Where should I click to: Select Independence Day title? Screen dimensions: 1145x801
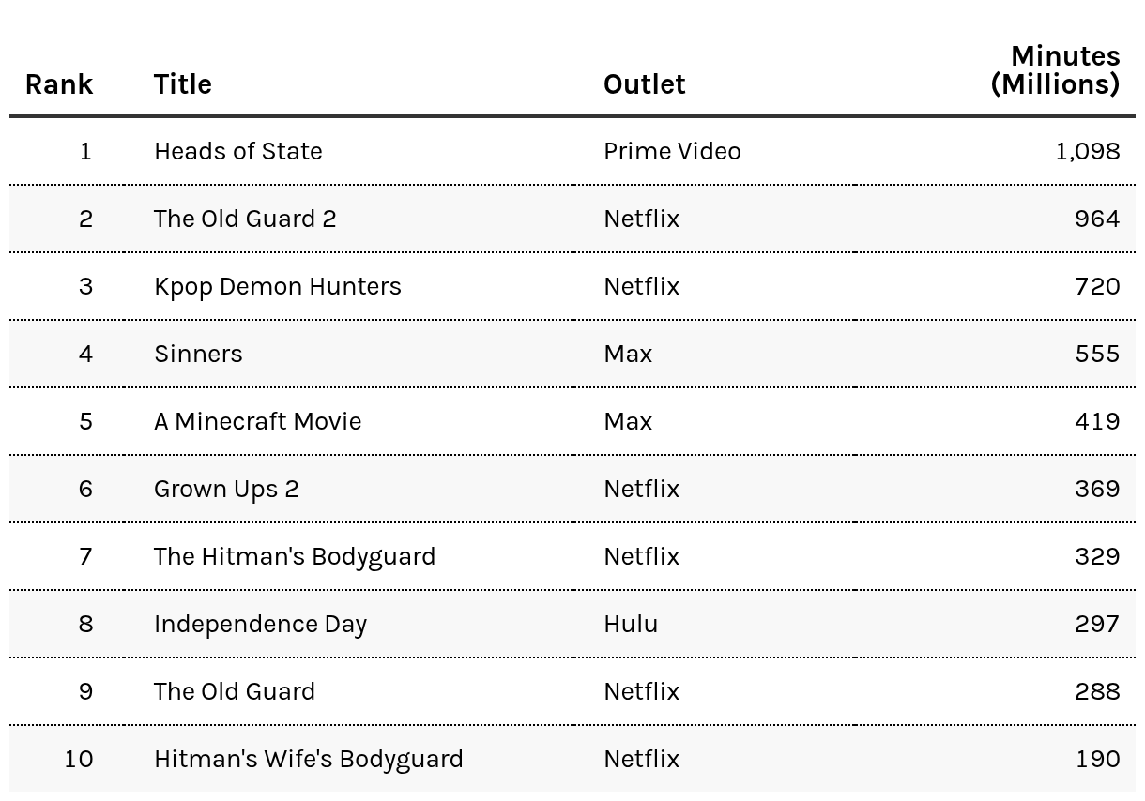pos(260,624)
